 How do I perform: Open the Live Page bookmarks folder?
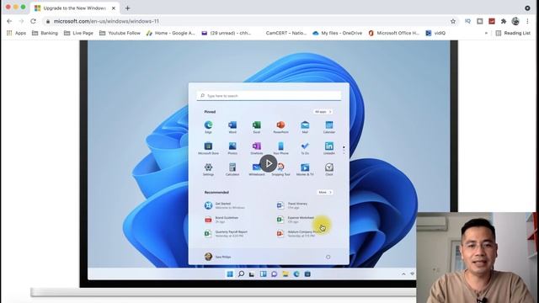(x=78, y=33)
